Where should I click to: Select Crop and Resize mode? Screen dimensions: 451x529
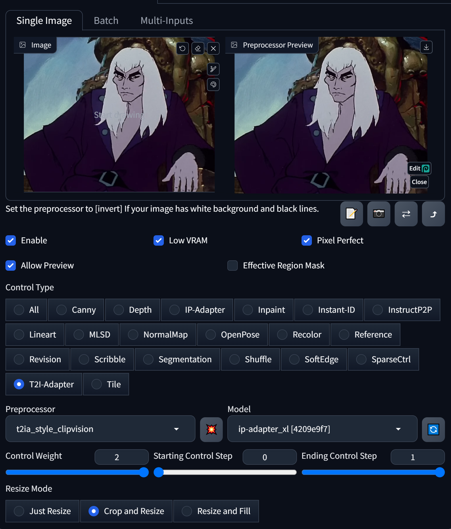(x=126, y=511)
